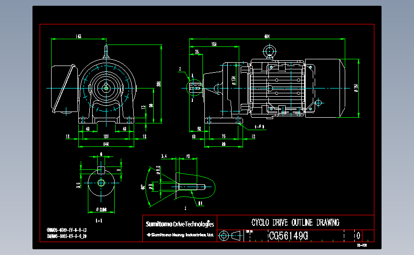Click the 75 foot hole spacing dimension

(x=223, y=136)
